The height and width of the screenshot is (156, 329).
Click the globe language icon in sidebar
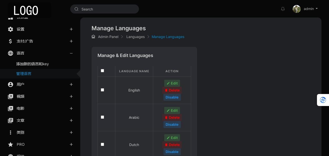click(11, 53)
